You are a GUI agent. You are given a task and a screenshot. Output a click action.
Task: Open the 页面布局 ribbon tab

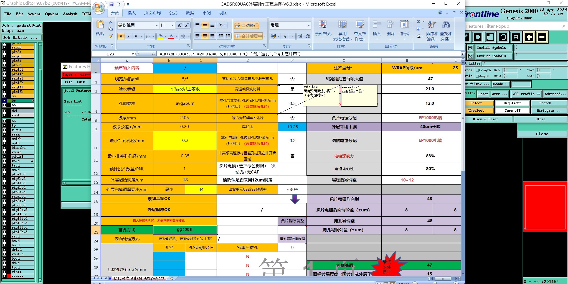click(152, 13)
